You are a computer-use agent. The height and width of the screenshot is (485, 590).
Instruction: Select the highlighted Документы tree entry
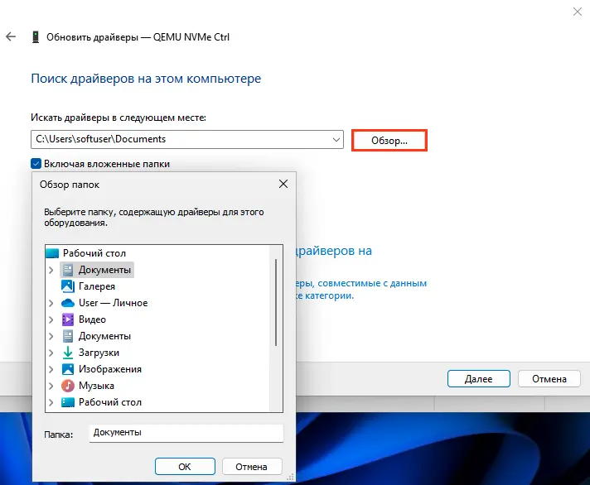(x=104, y=270)
